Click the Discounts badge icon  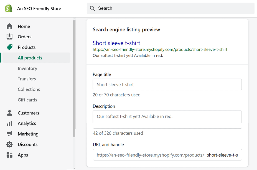pos(9,144)
